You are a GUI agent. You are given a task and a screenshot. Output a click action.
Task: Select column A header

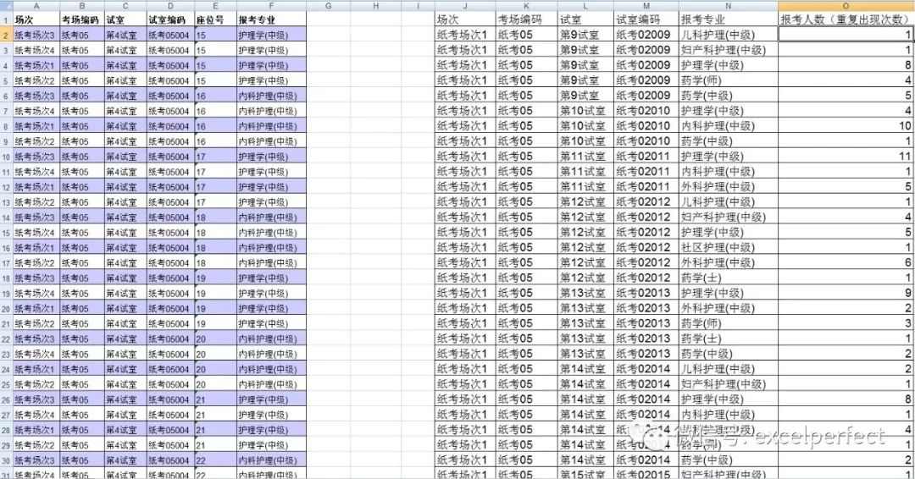point(36,6)
